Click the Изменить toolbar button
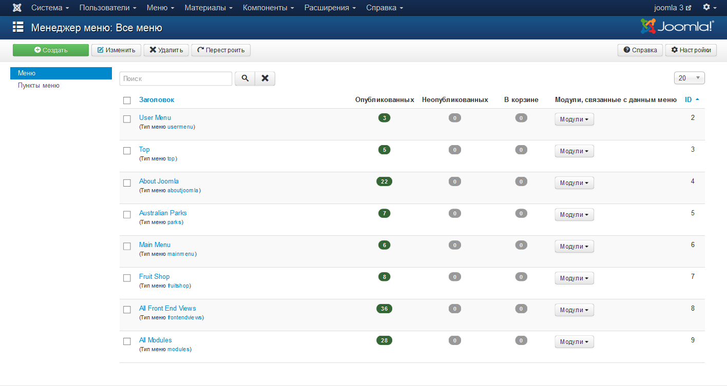Viewport: 727px width, 386px height. pos(116,50)
